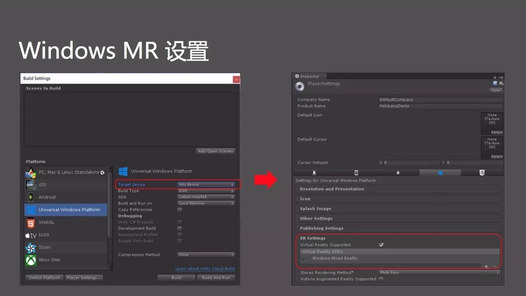
Task: Switch to WebGL HTML5 settings tab
Action: [482, 173]
